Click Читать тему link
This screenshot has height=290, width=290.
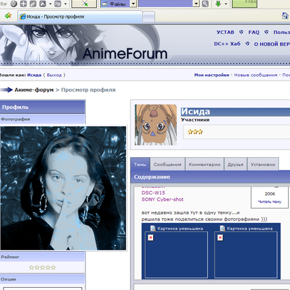(x=270, y=202)
